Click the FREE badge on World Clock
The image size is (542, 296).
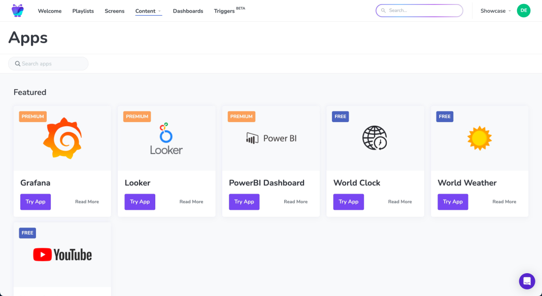340,116
